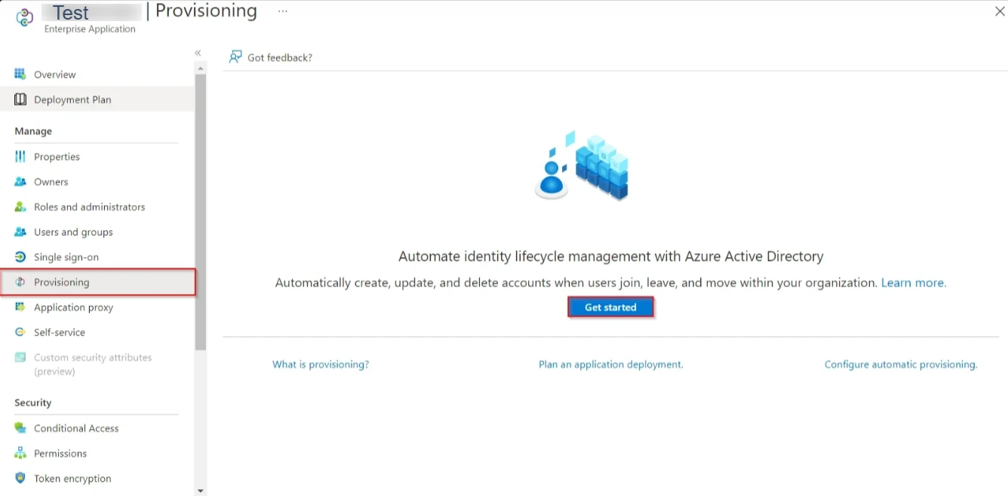Close the Provisioning blade
The height and width of the screenshot is (496, 1008).
click(1000, 11)
